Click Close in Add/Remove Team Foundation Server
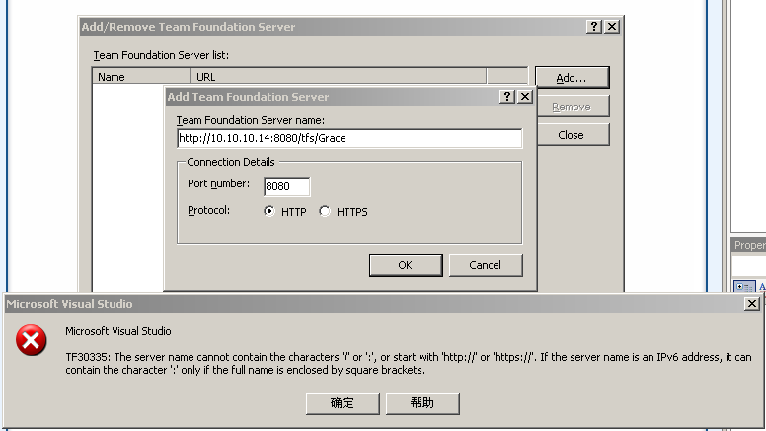 (x=572, y=135)
